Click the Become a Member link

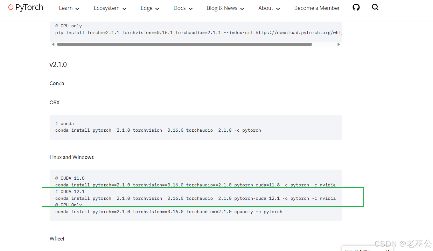(x=317, y=8)
